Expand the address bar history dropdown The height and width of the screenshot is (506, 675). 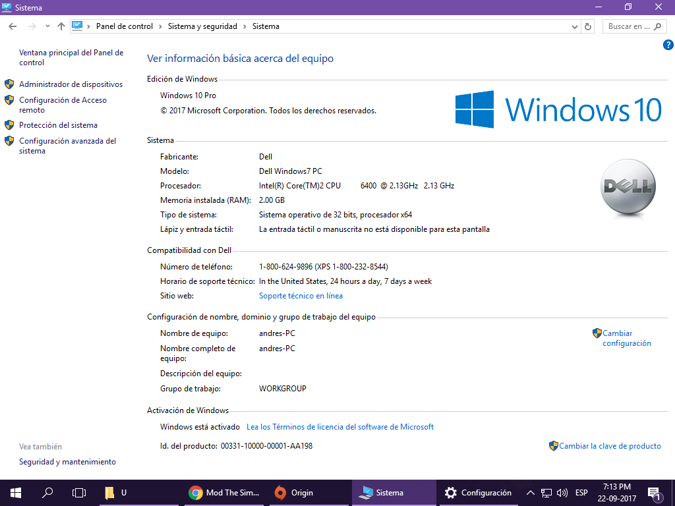574,27
